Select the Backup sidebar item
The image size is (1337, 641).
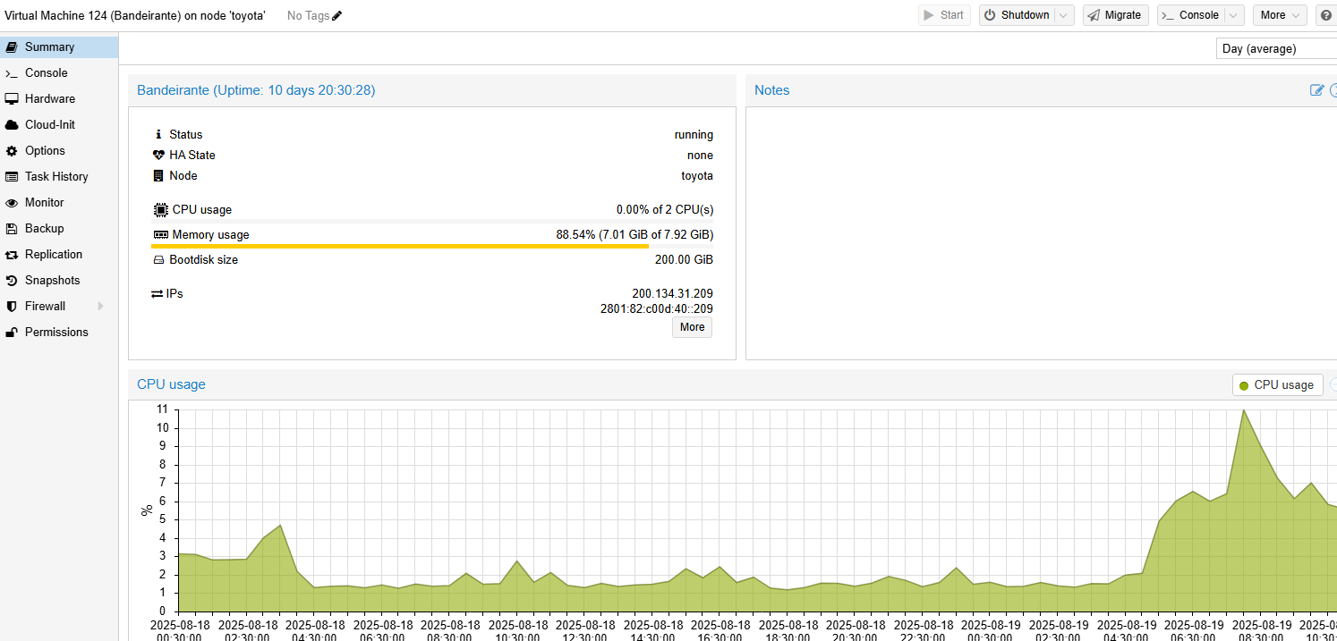point(44,229)
